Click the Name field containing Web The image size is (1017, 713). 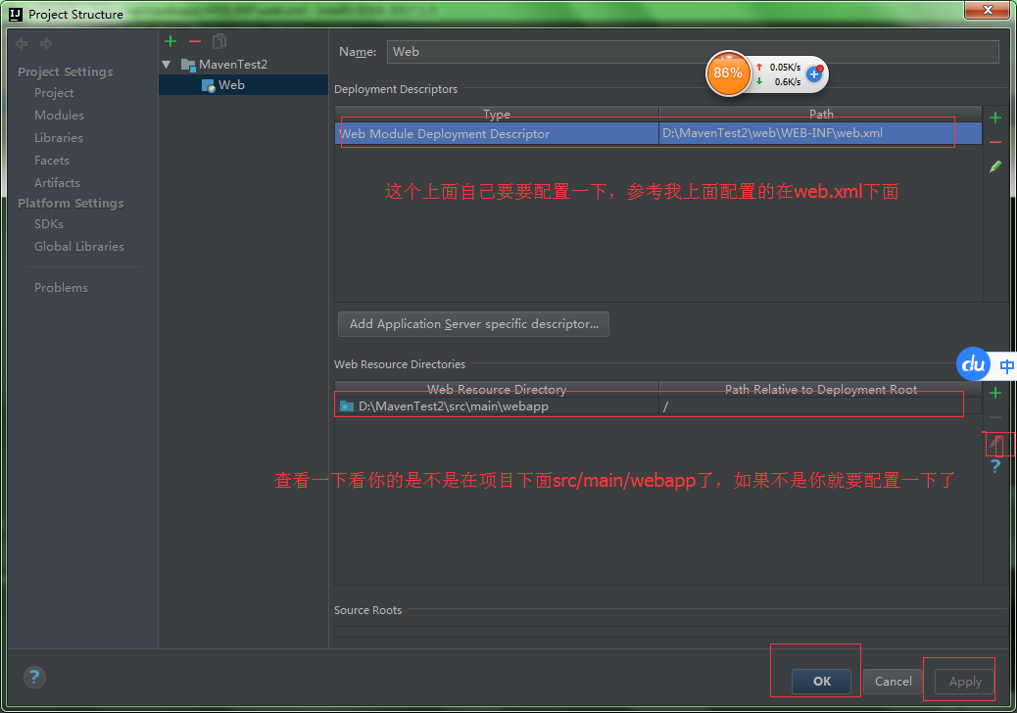pyautogui.click(x=693, y=52)
